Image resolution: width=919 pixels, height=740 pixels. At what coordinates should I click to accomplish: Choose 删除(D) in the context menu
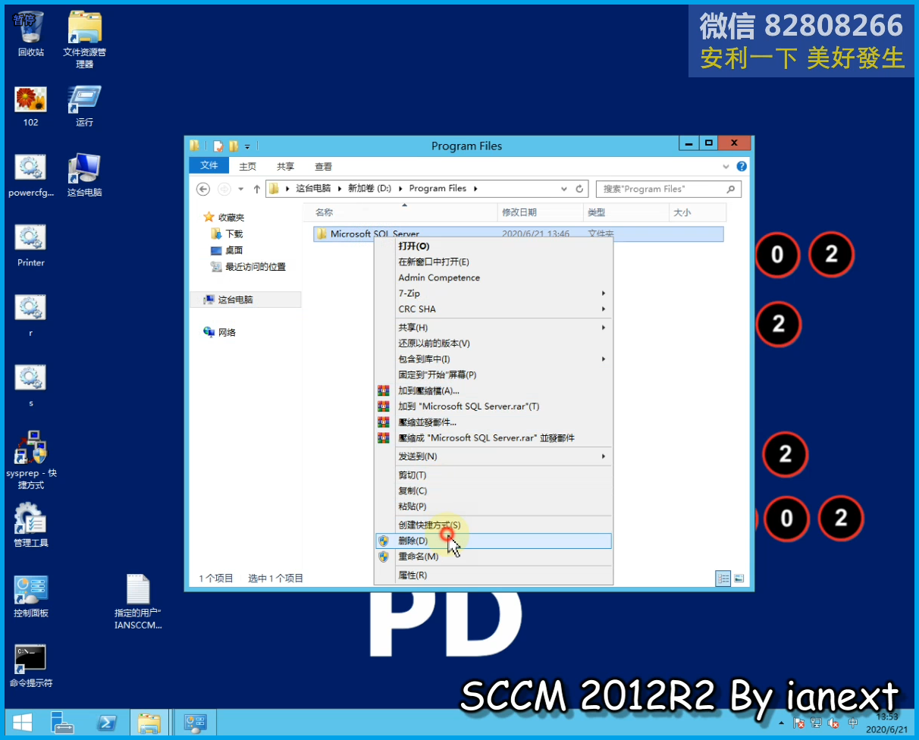click(x=494, y=541)
